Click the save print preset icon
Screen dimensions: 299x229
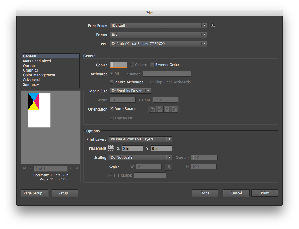tap(212, 26)
